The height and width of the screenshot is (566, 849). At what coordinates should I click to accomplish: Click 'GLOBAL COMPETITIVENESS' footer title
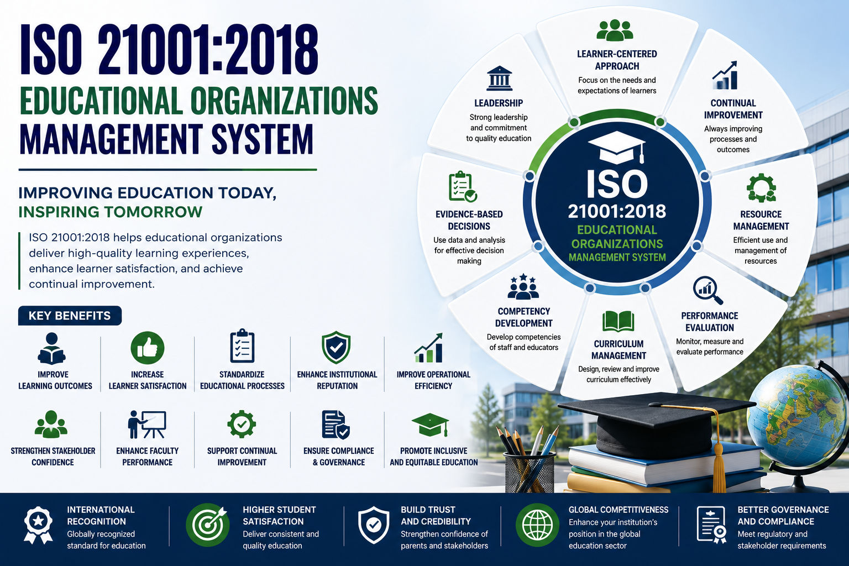(619, 510)
